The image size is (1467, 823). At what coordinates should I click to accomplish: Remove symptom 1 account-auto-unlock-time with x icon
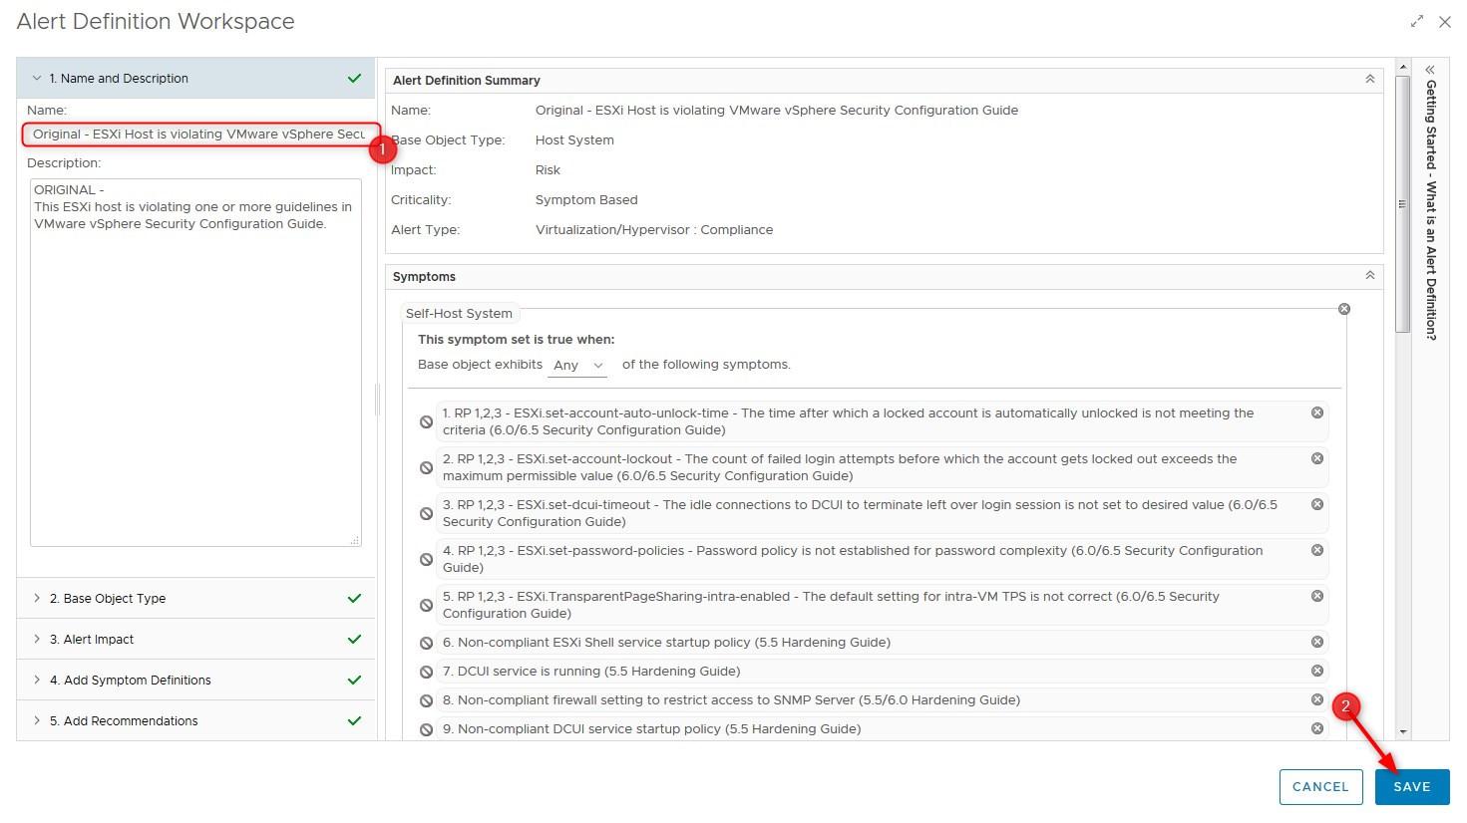tap(1316, 412)
